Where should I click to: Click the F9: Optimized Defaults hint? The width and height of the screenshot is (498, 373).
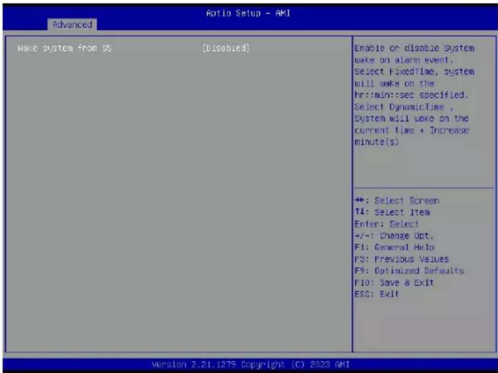[409, 270]
